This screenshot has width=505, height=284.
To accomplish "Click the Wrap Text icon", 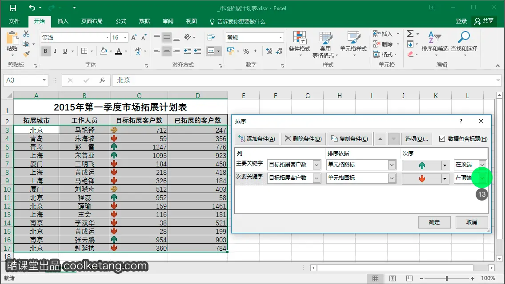I will [x=211, y=37].
